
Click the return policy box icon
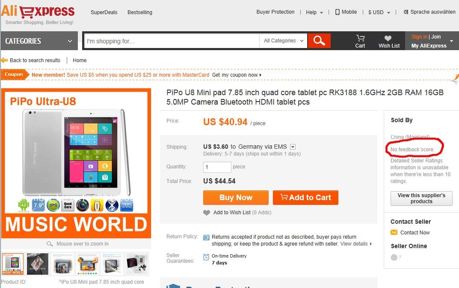click(x=206, y=237)
